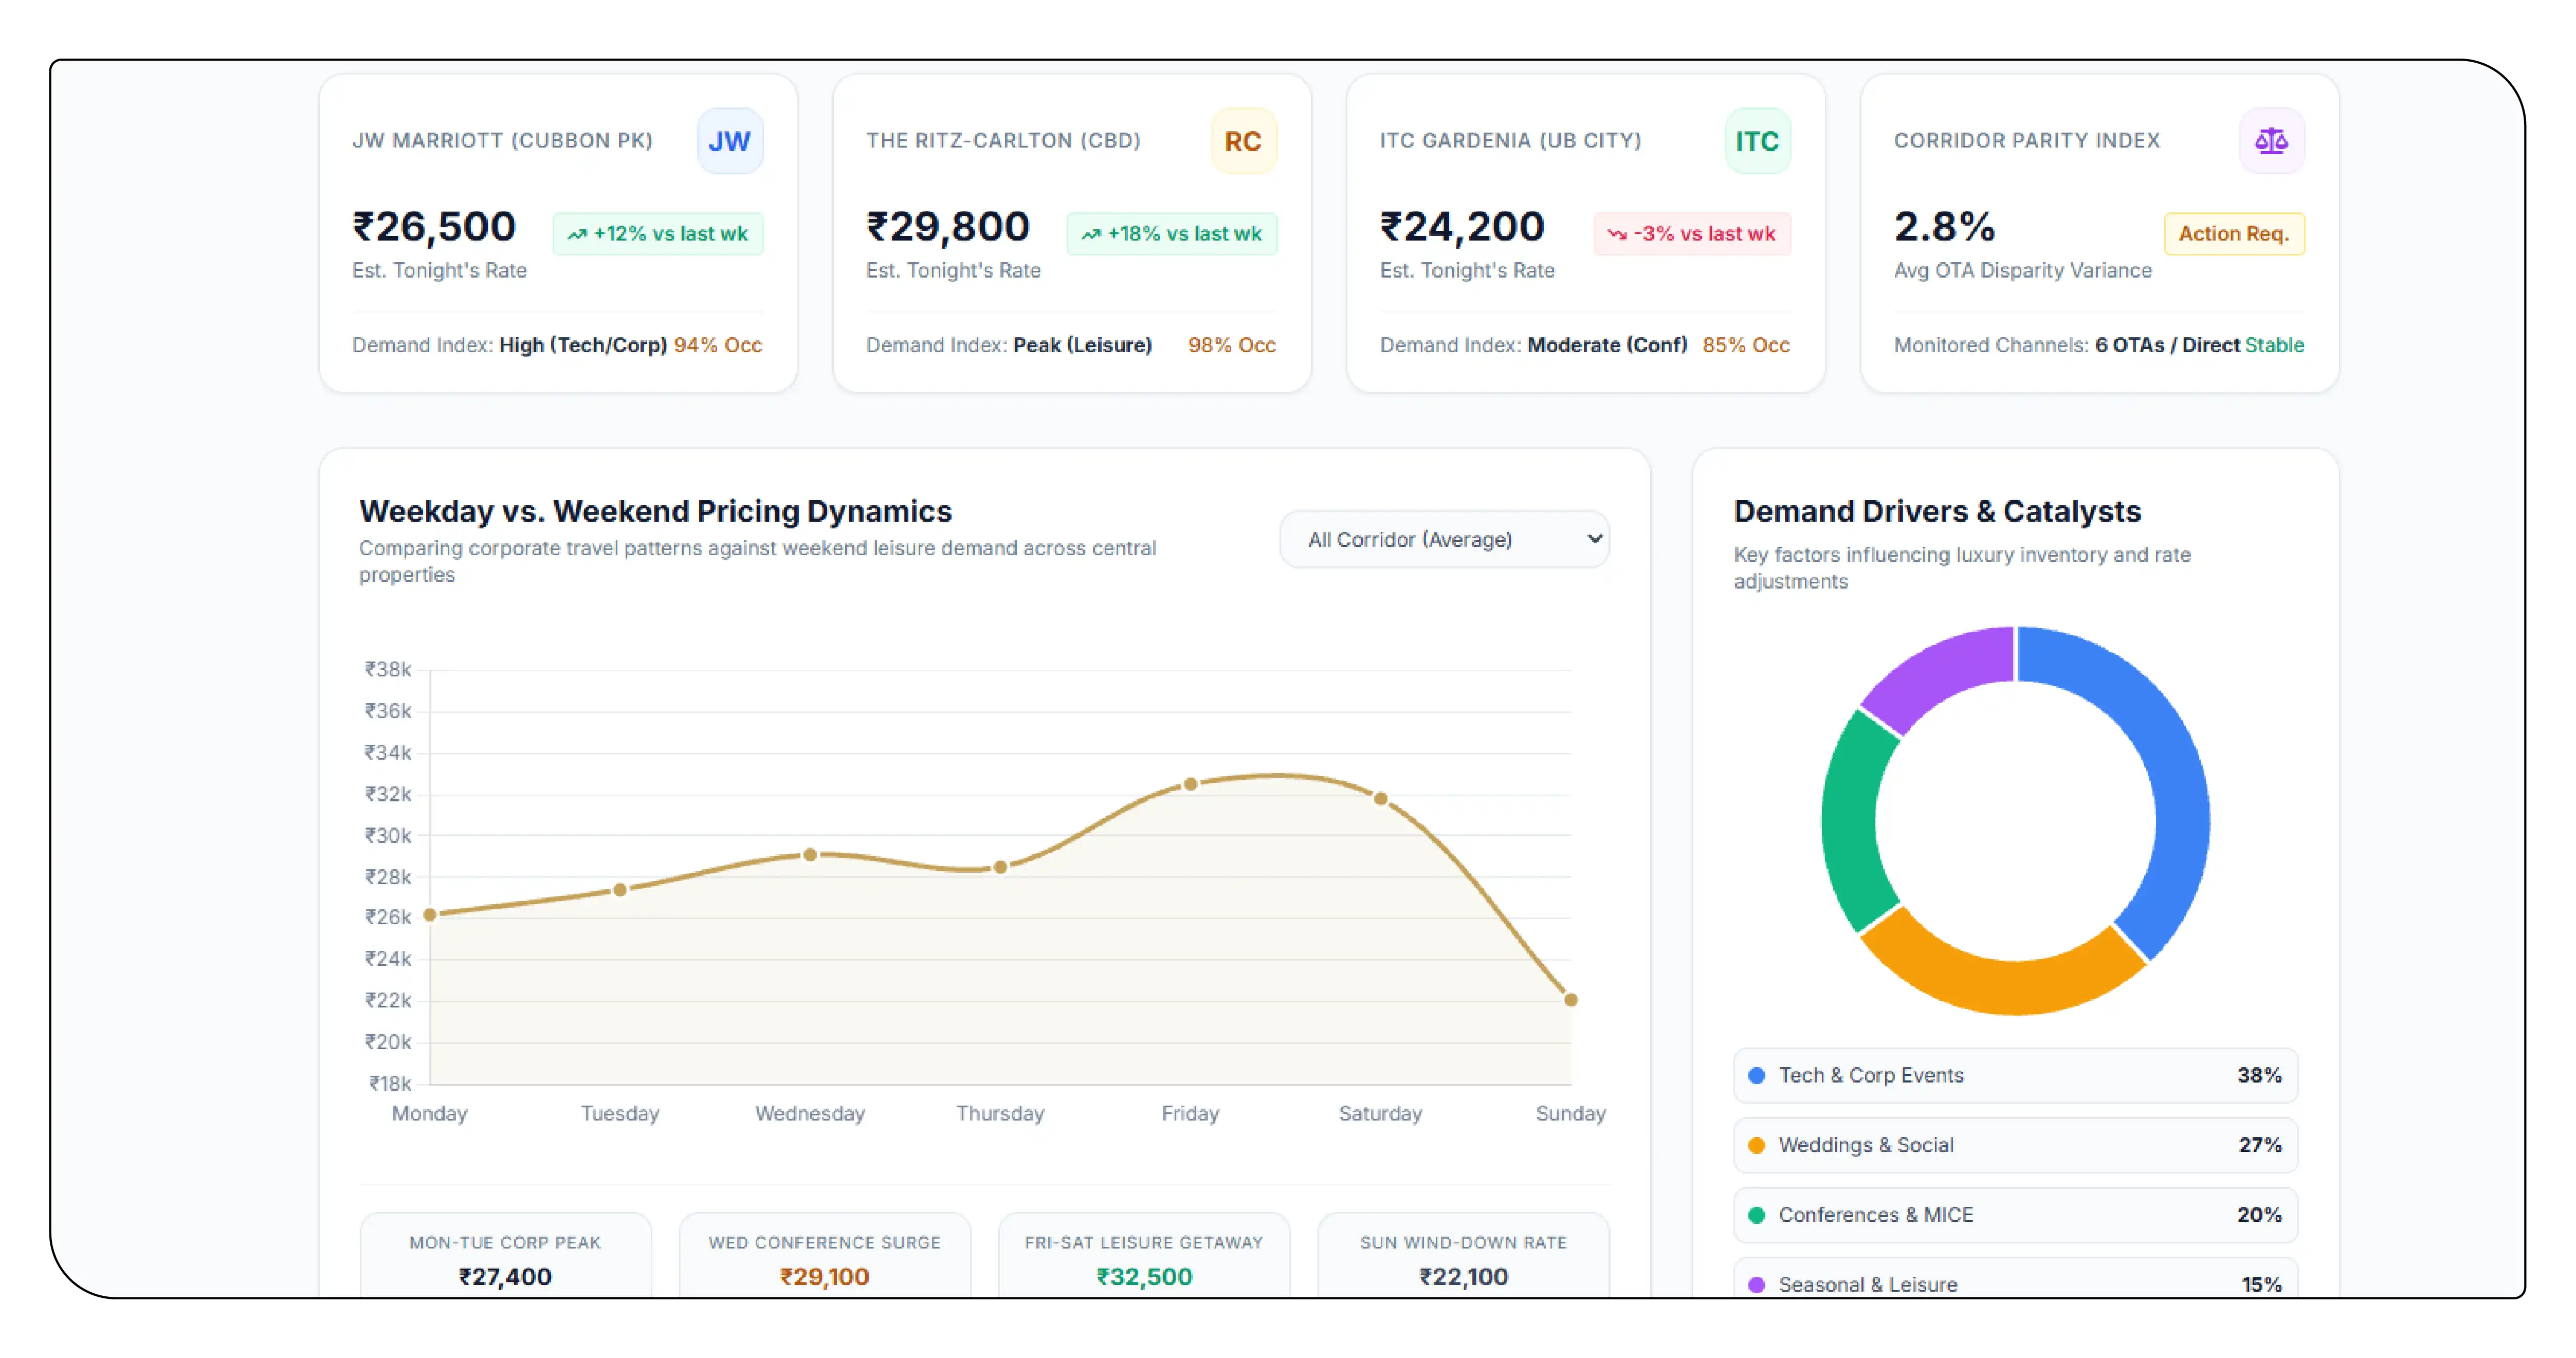
Task: Click the Monday data point on chart
Action: (x=430, y=915)
